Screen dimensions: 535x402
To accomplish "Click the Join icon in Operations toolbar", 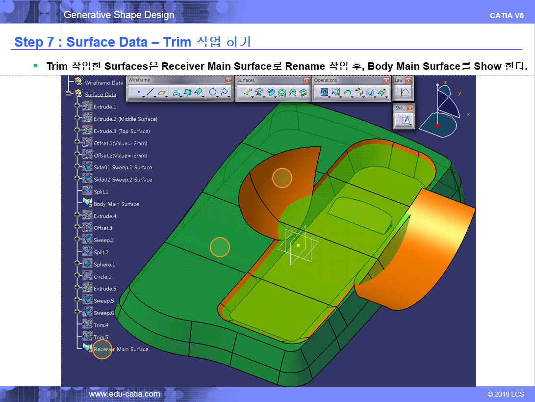I will coord(324,92).
